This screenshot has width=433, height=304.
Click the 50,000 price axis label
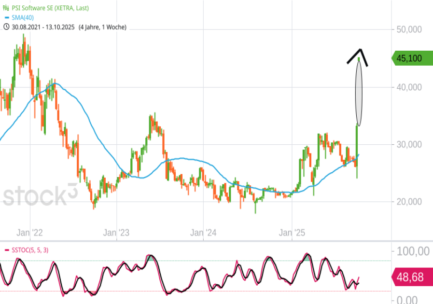tap(409, 29)
